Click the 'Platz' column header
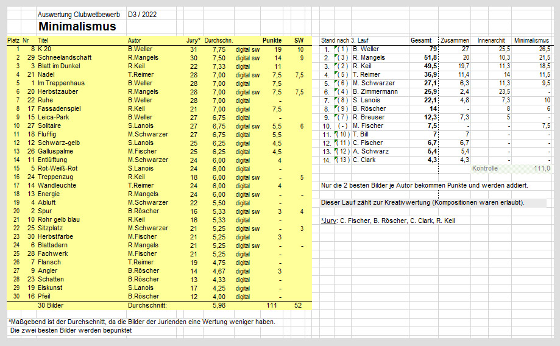The width and height of the screenshot is (560, 346). tap(13, 40)
